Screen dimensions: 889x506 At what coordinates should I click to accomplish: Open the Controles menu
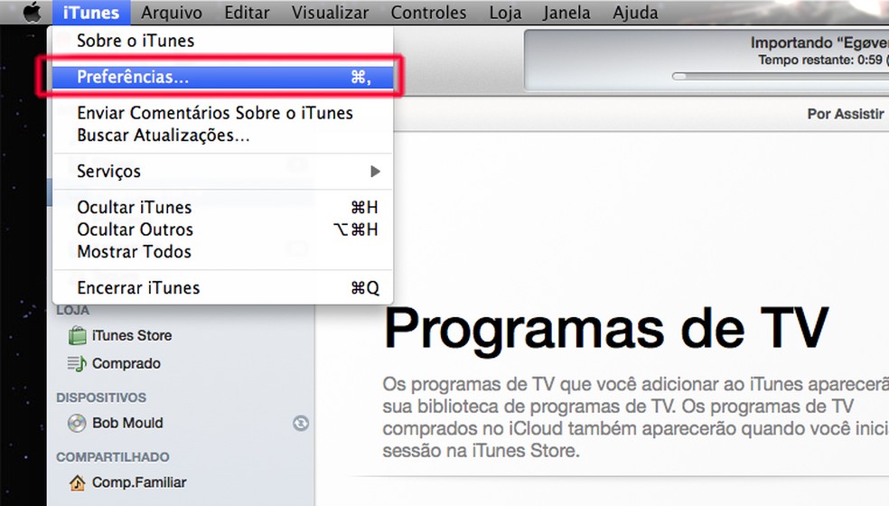tap(428, 13)
